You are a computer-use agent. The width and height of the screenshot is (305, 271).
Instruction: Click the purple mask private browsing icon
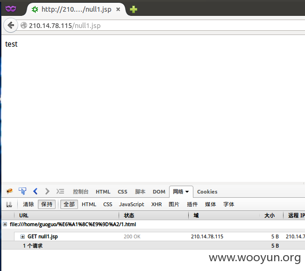pyautogui.click(x=11, y=9)
